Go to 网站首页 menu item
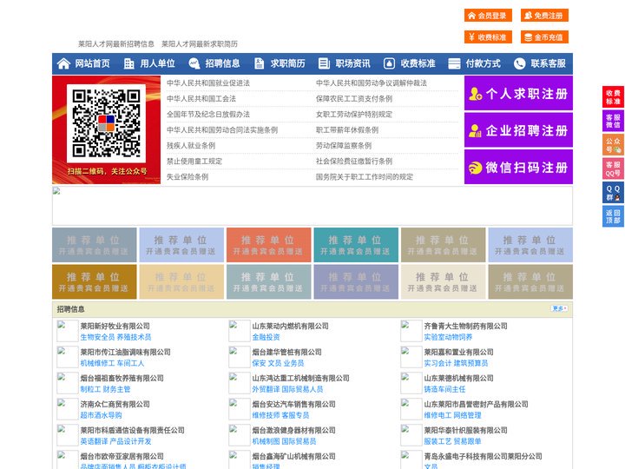The height and width of the screenshot is (469, 625). coord(92,63)
